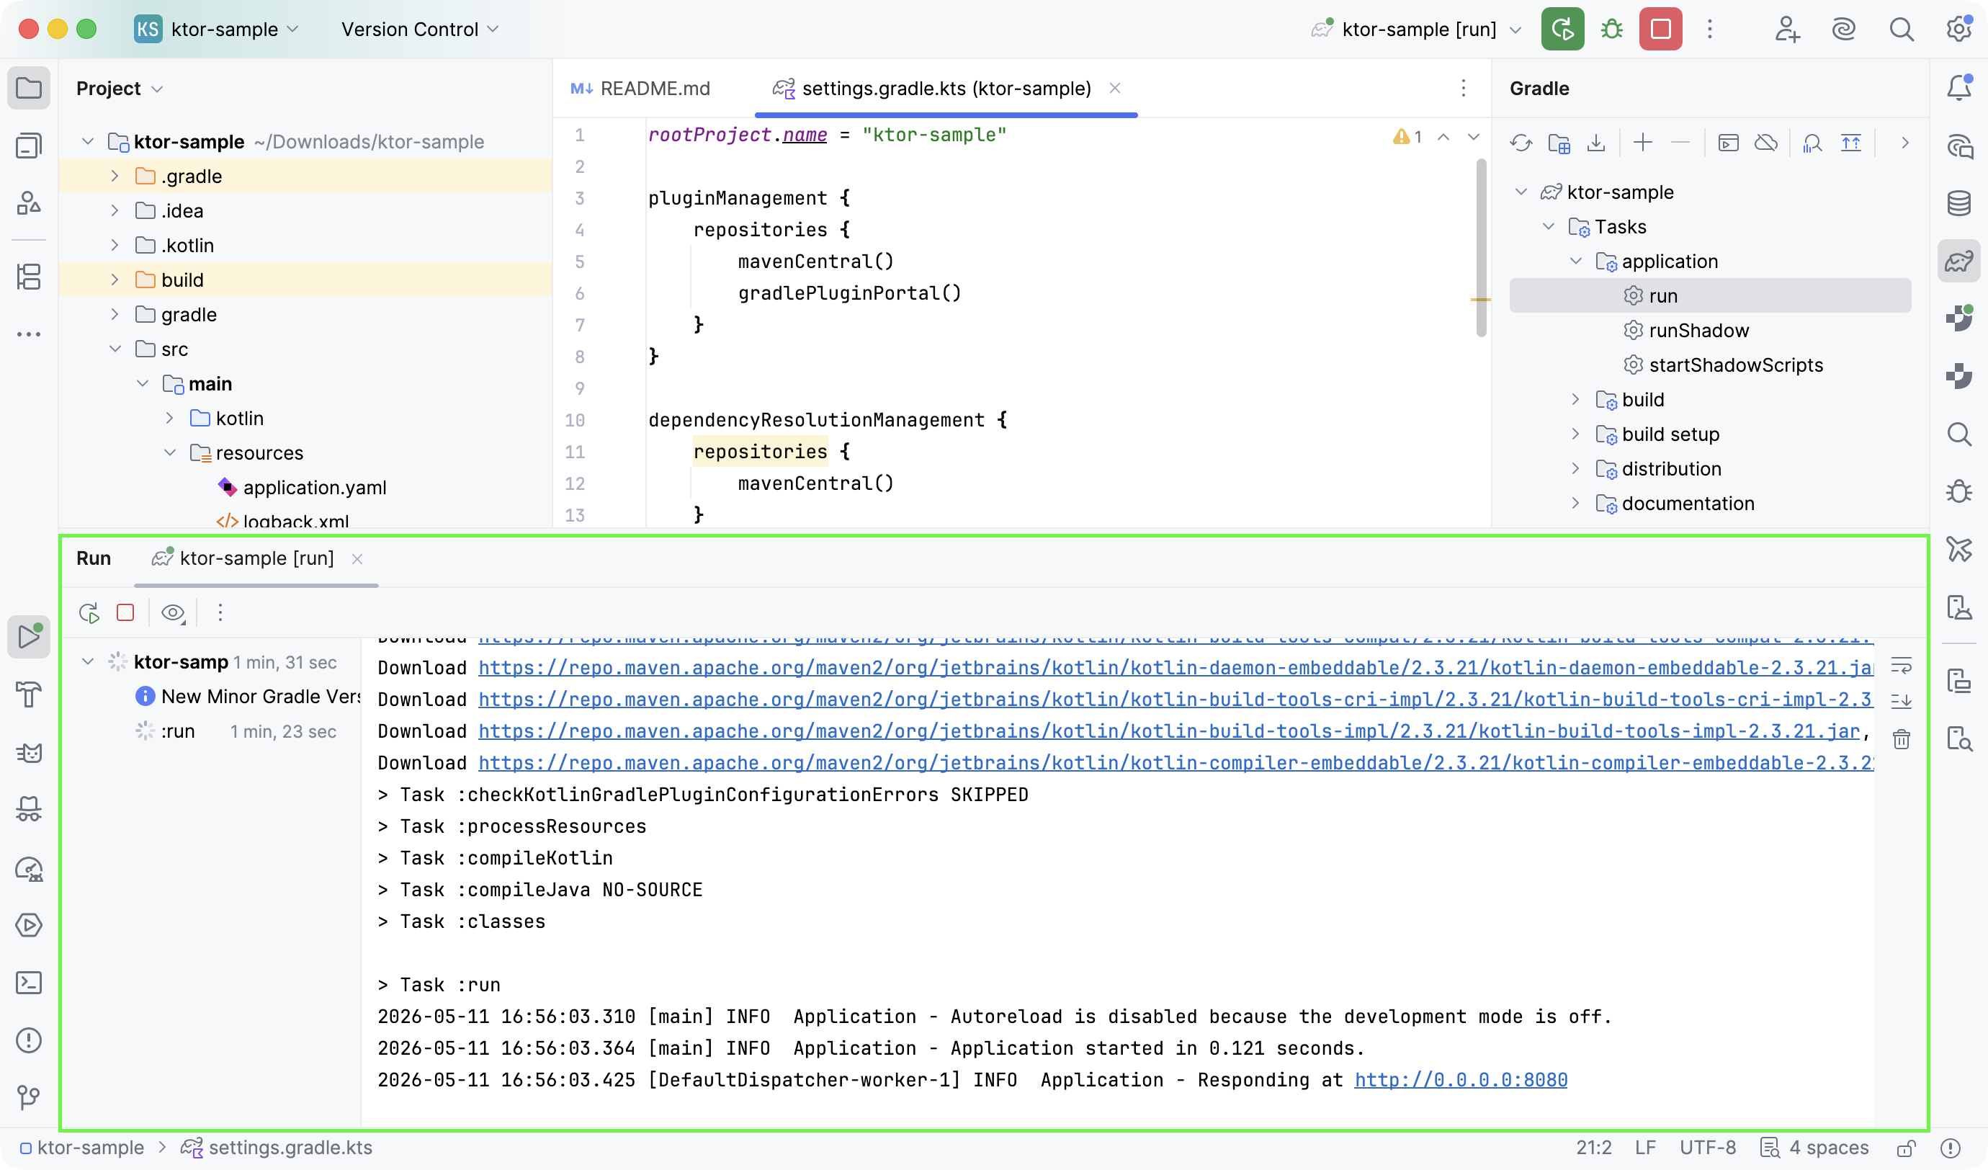This screenshot has height=1170, width=1988.
Task: Click the rerun ktor-sample button in main toolbar
Action: click(x=1562, y=30)
